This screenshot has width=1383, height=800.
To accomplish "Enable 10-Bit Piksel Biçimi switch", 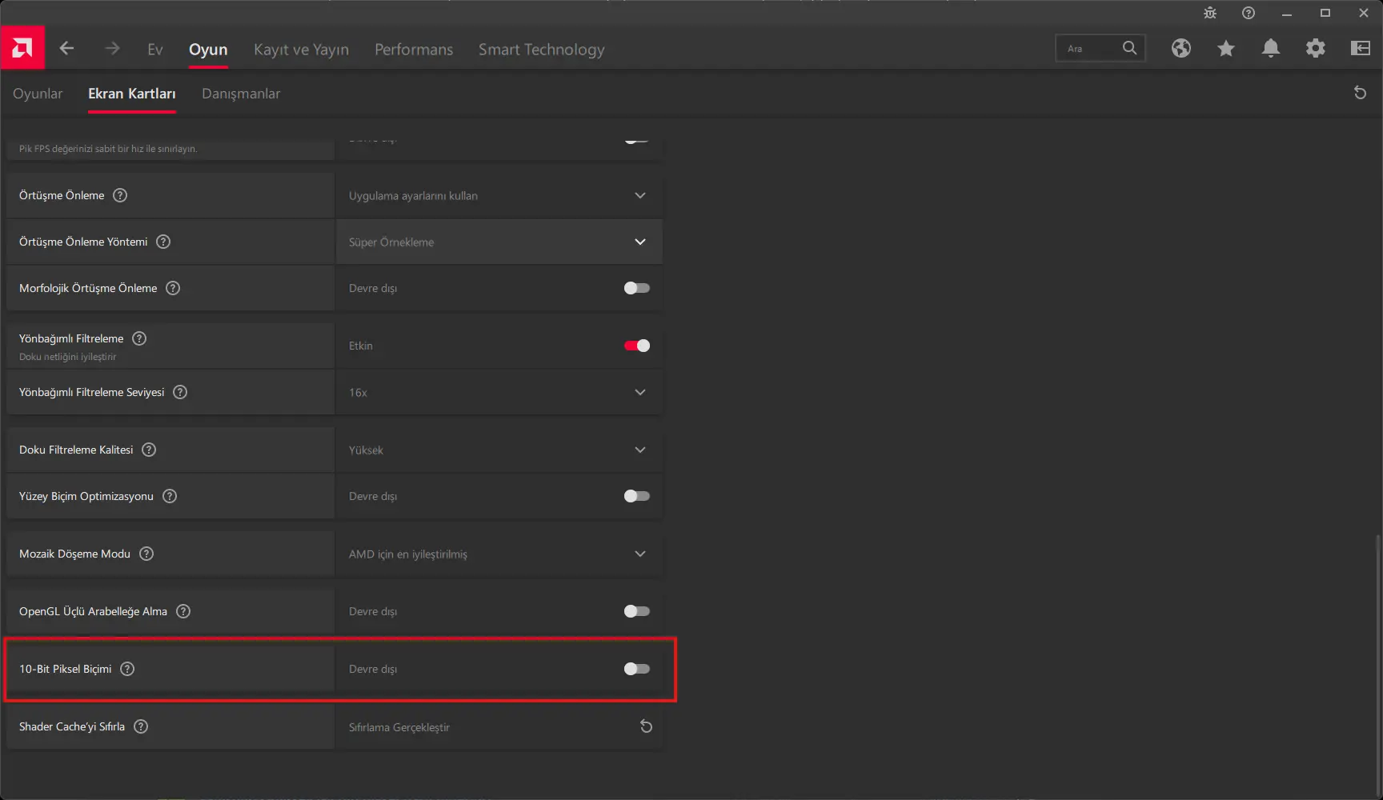I will coord(637,669).
